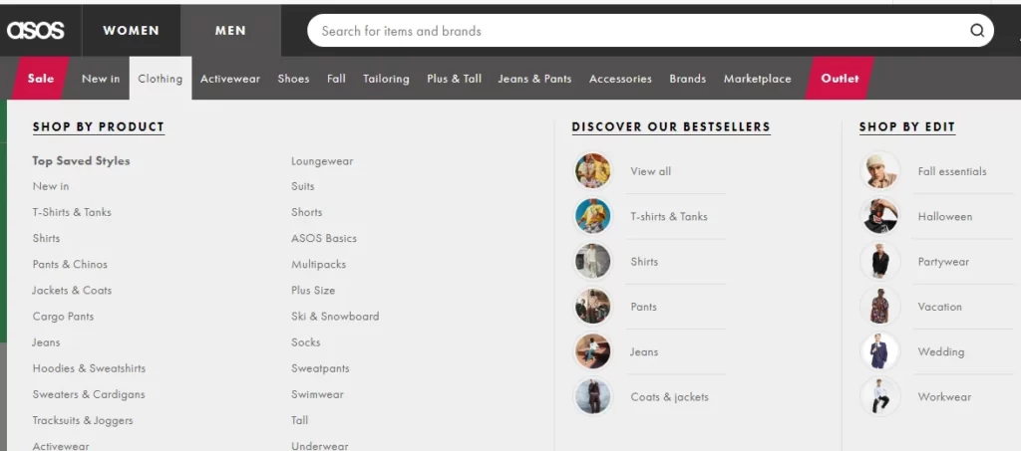This screenshot has width=1021, height=451.
Task: Open the Jeans & Pants menu
Action: [x=534, y=79]
